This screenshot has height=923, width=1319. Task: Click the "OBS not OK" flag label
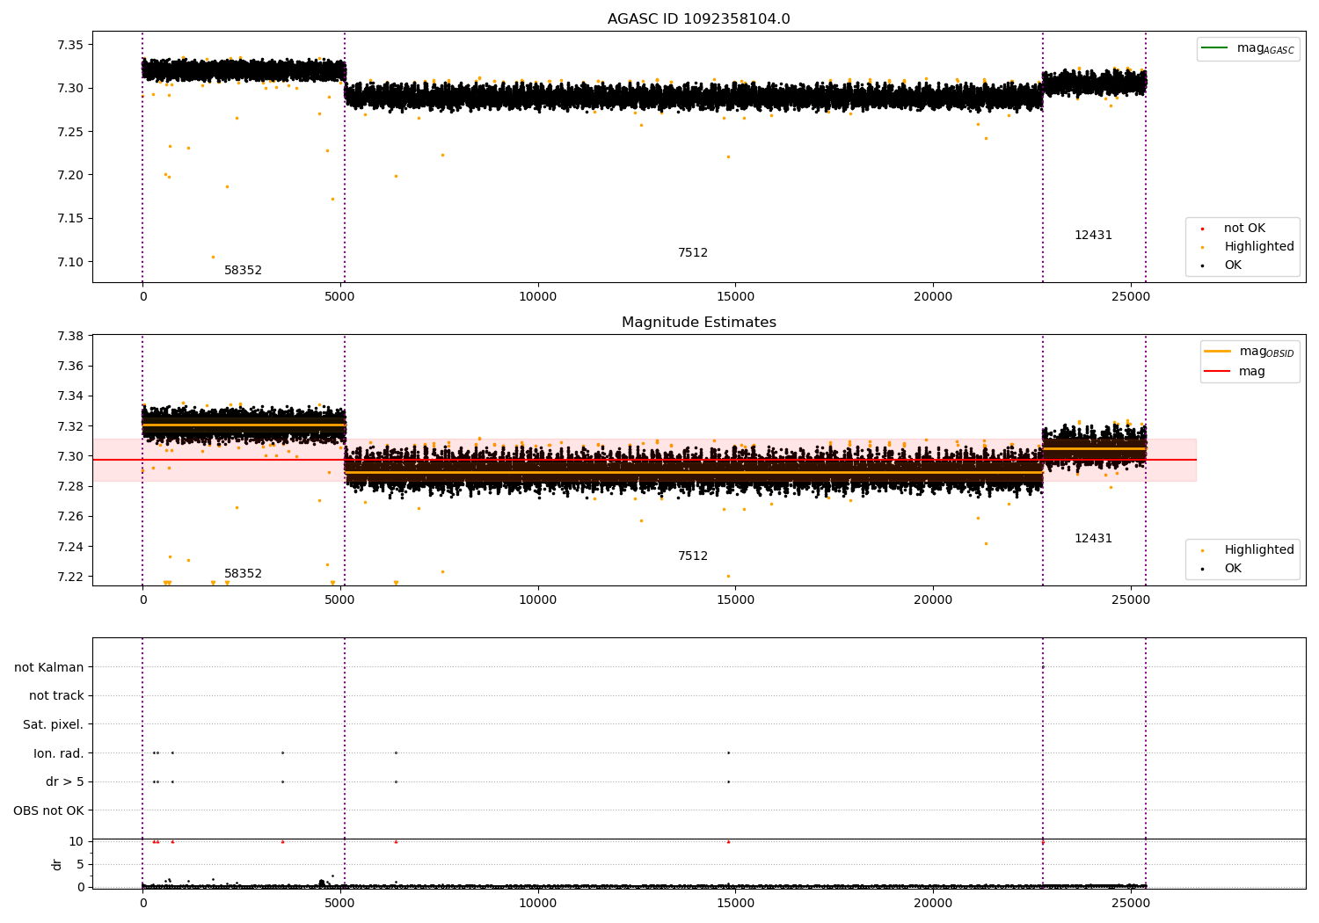[49, 811]
